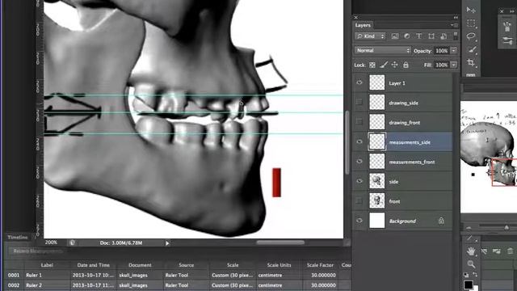This screenshot has width=517, height=291.
Task: Click the Record Measurements button
Action: tap(38, 251)
